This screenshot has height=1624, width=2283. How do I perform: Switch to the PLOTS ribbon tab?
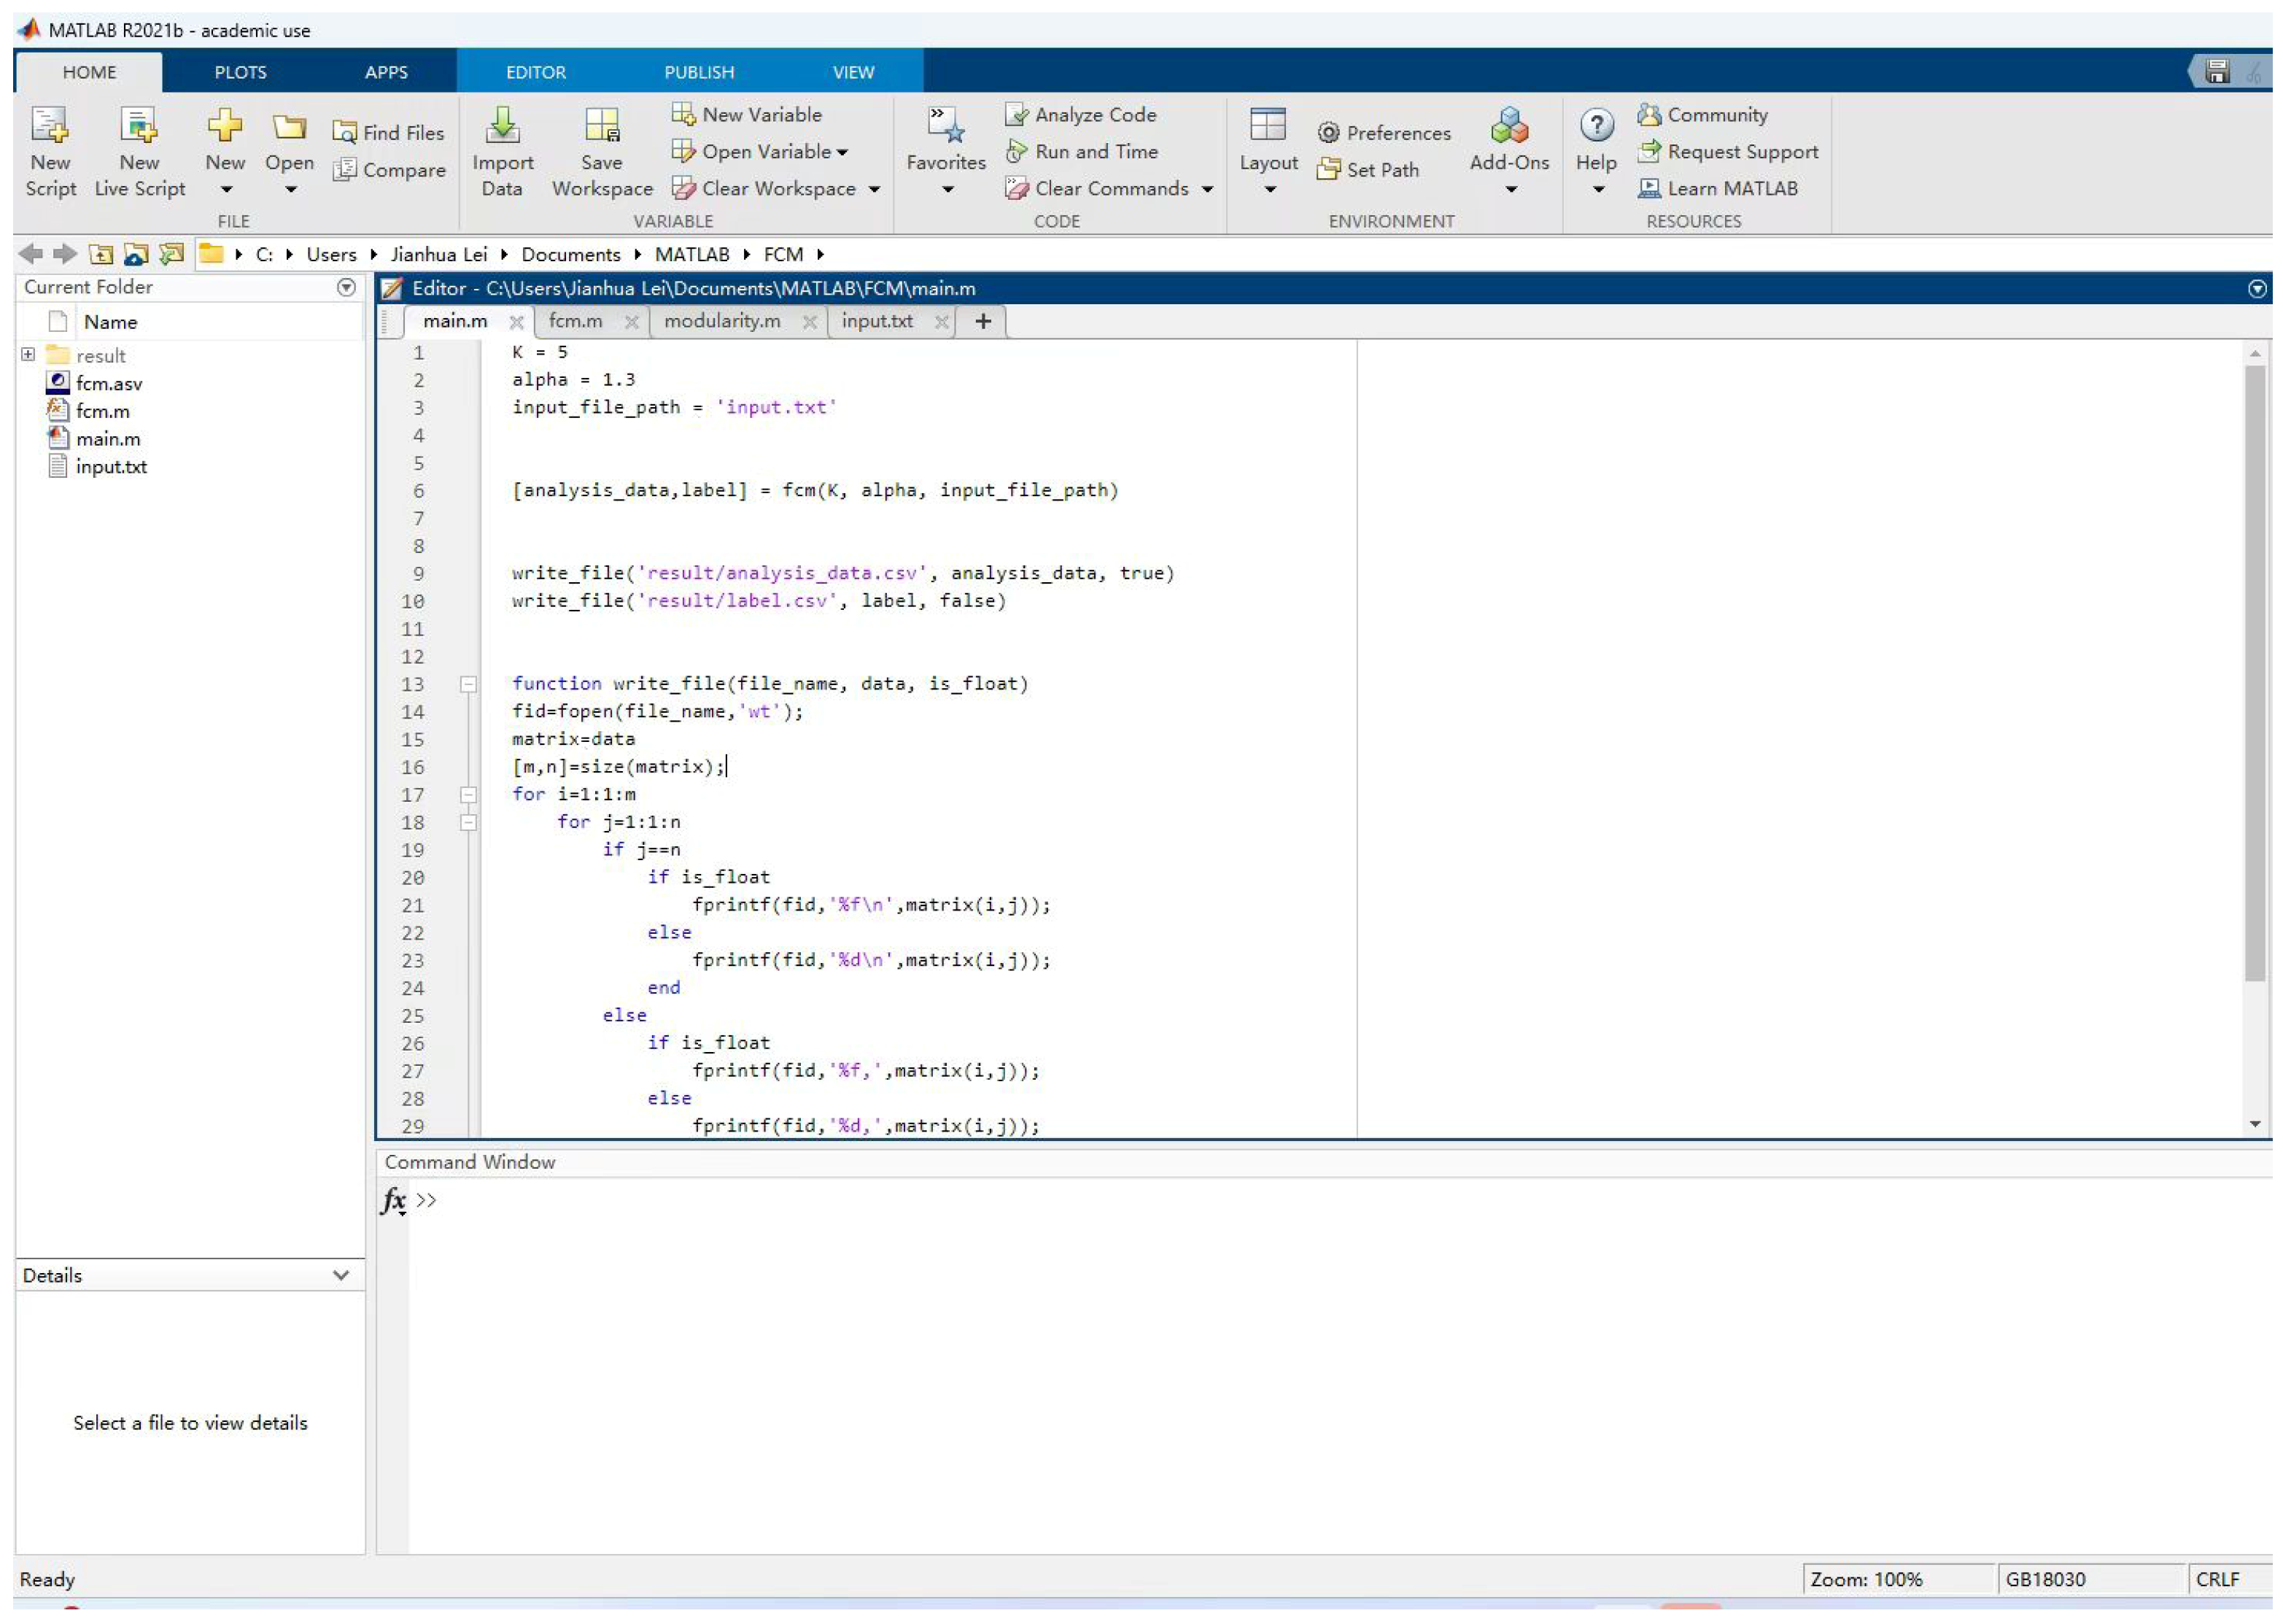coord(240,72)
